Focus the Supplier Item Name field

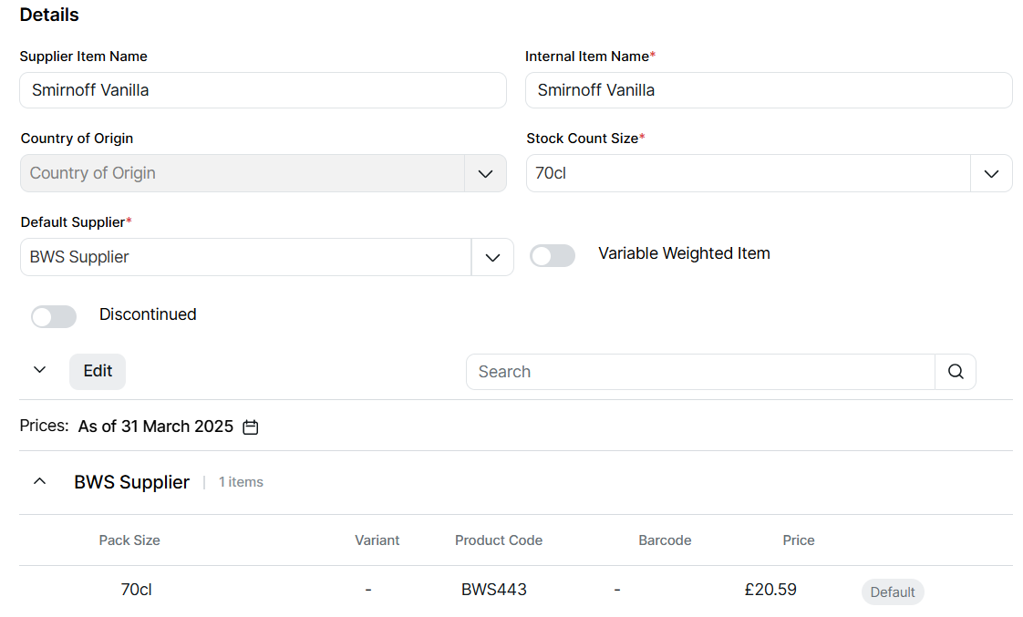(263, 90)
